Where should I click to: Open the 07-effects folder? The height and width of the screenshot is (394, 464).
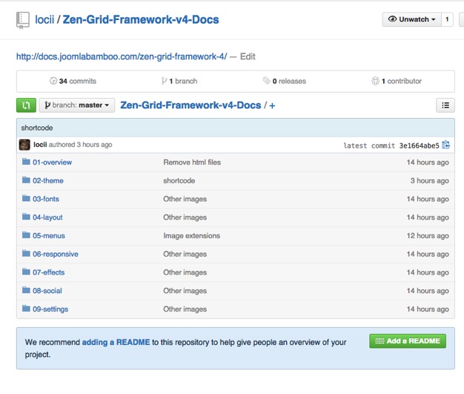click(48, 272)
